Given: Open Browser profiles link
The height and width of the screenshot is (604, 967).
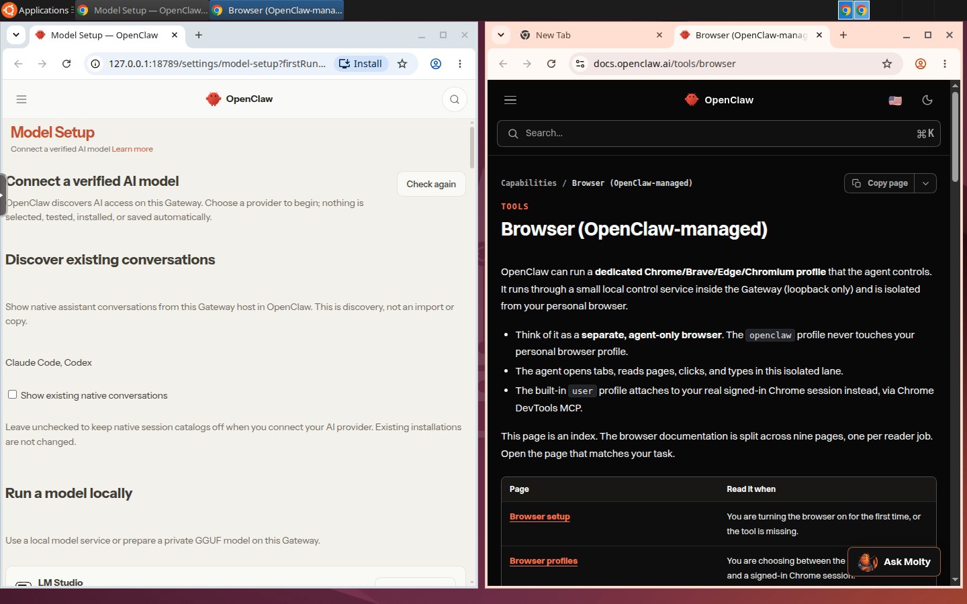Looking at the screenshot, I should (543, 561).
